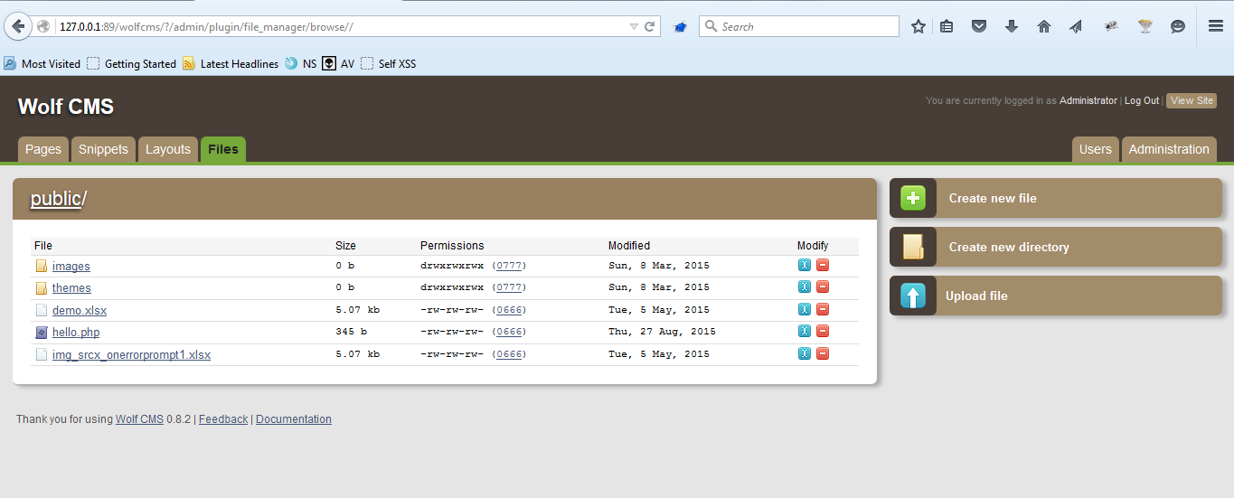Click delete icon for images folder
The width and height of the screenshot is (1234, 498).
click(x=823, y=265)
